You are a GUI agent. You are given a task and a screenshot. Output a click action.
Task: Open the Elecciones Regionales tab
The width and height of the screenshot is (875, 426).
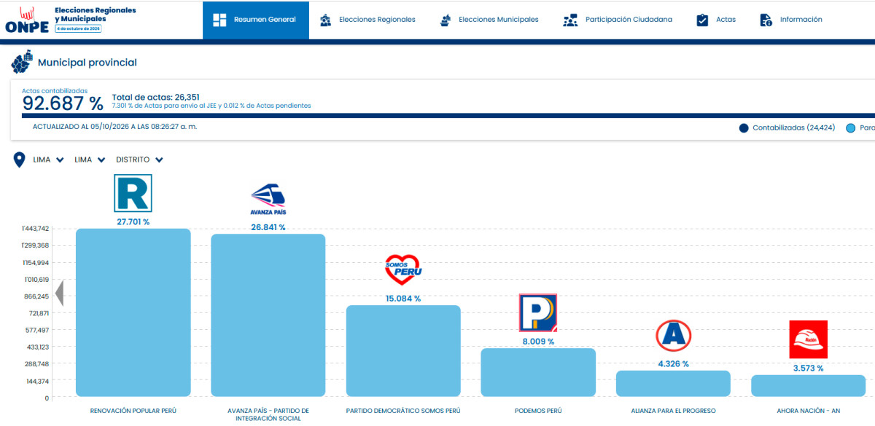(x=367, y=20)
